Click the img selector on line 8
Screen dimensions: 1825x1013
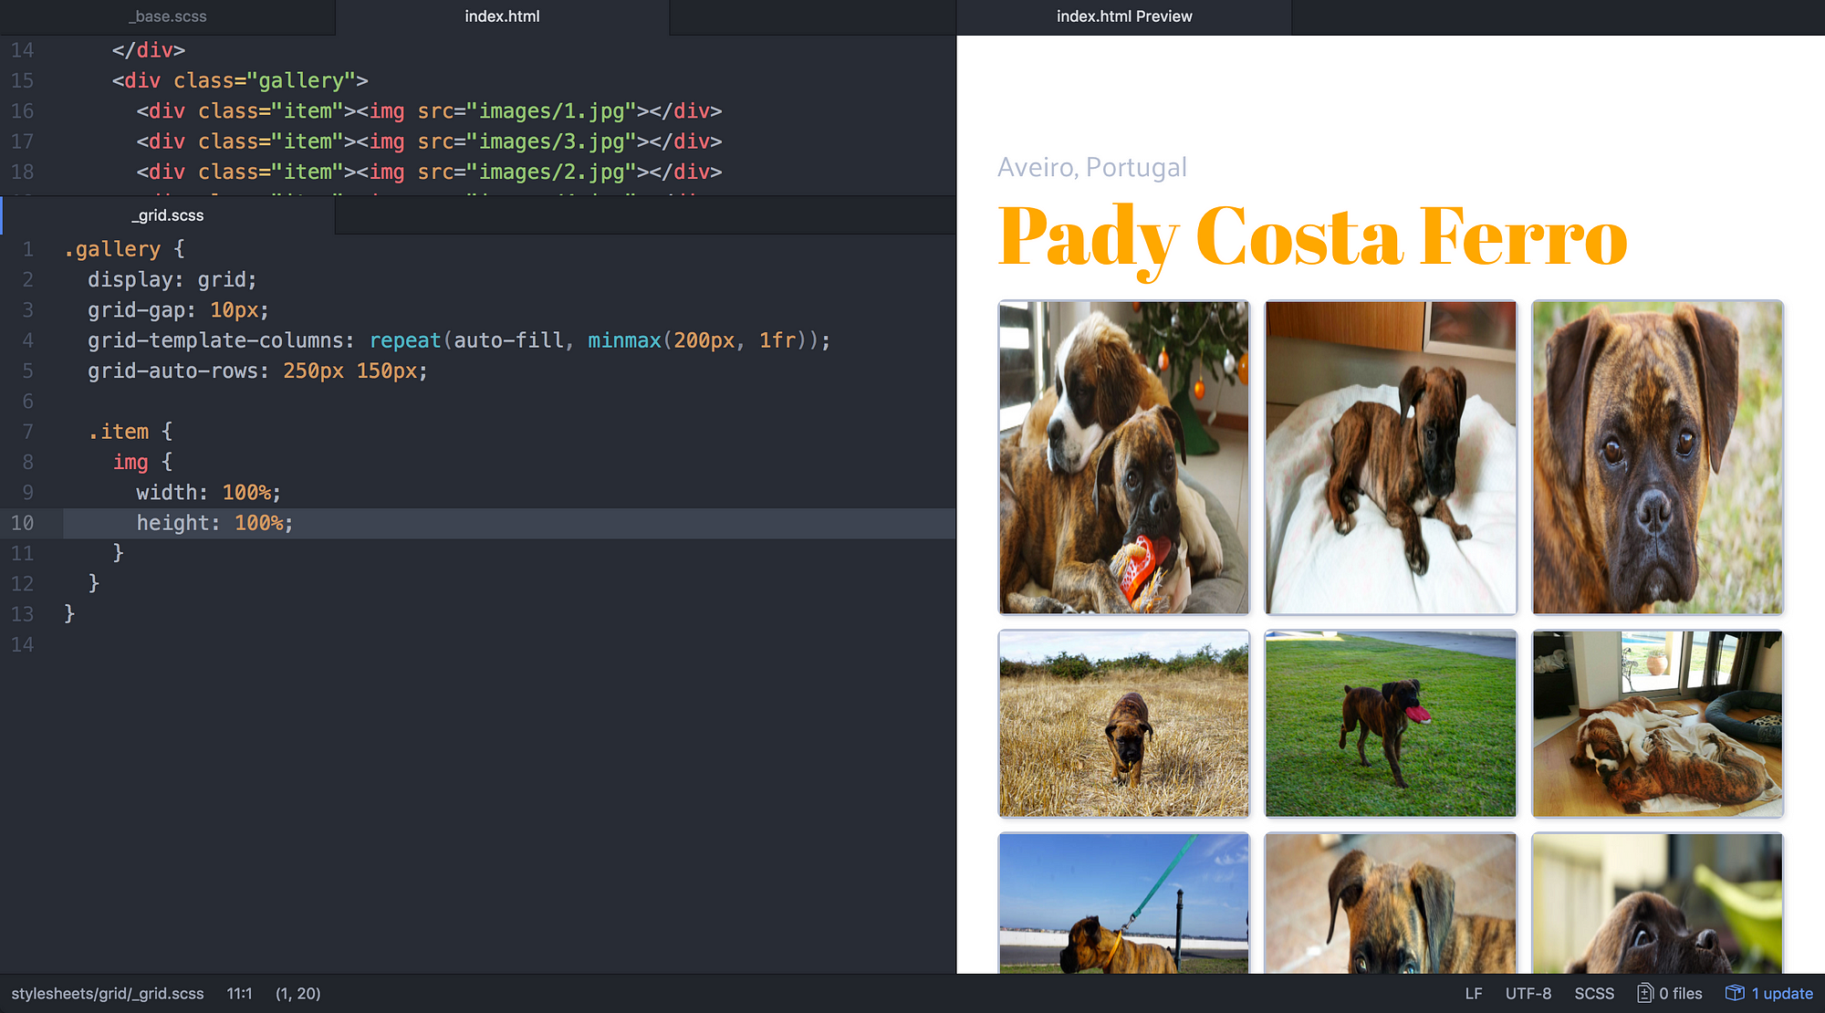[x=130, y=462]
